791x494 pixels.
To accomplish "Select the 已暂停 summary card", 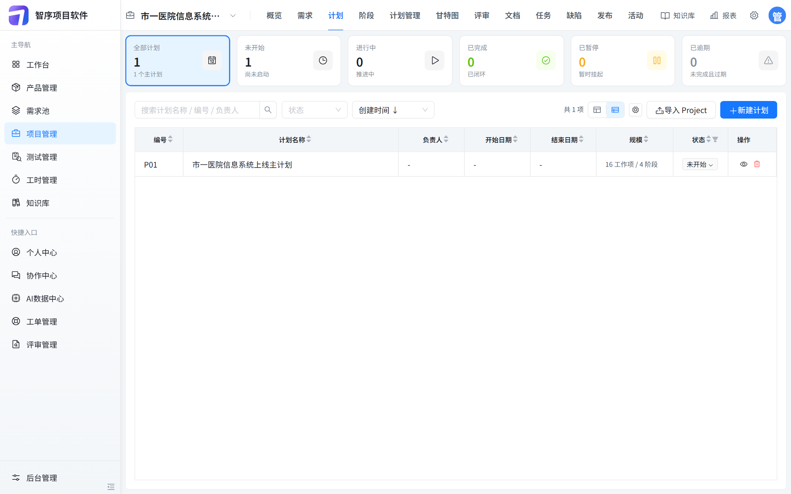I will click(623, 61).
